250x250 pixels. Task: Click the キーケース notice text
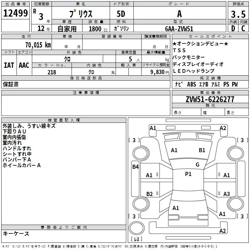coord(16,233)
